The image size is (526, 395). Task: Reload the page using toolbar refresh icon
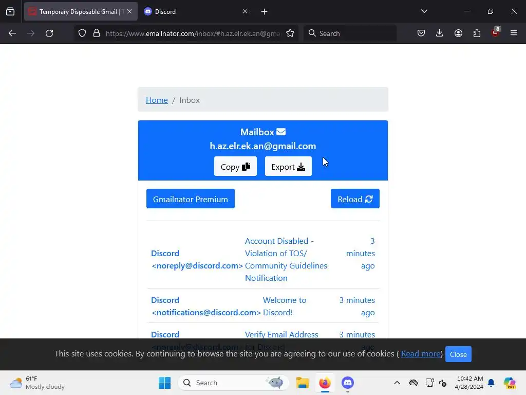[49, 33]
